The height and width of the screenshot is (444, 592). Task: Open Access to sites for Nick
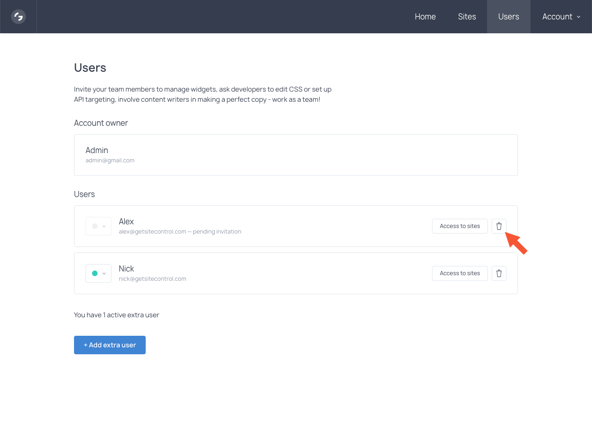(x=460, y=273)
